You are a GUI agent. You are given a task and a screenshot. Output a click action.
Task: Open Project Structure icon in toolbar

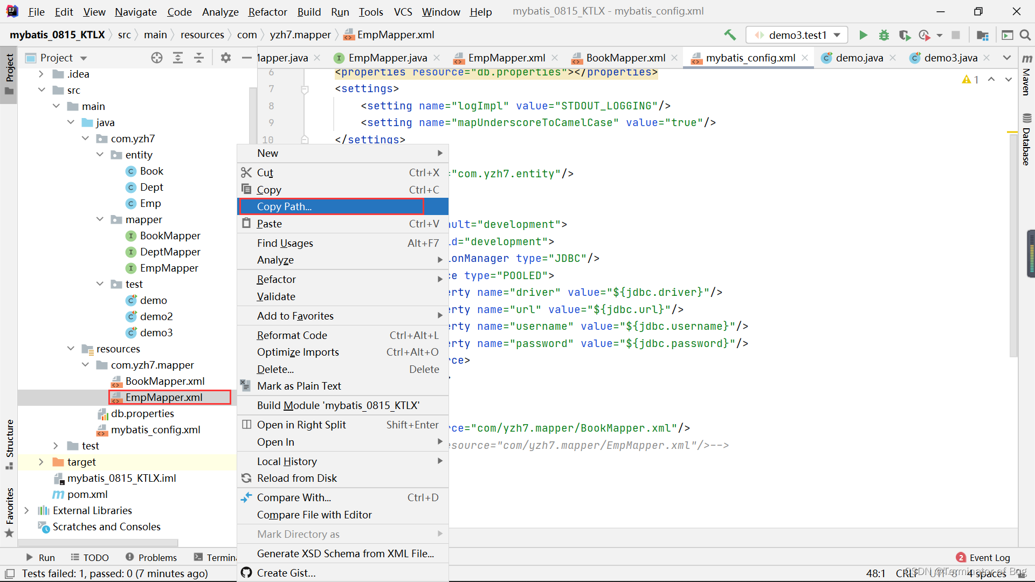983,35
